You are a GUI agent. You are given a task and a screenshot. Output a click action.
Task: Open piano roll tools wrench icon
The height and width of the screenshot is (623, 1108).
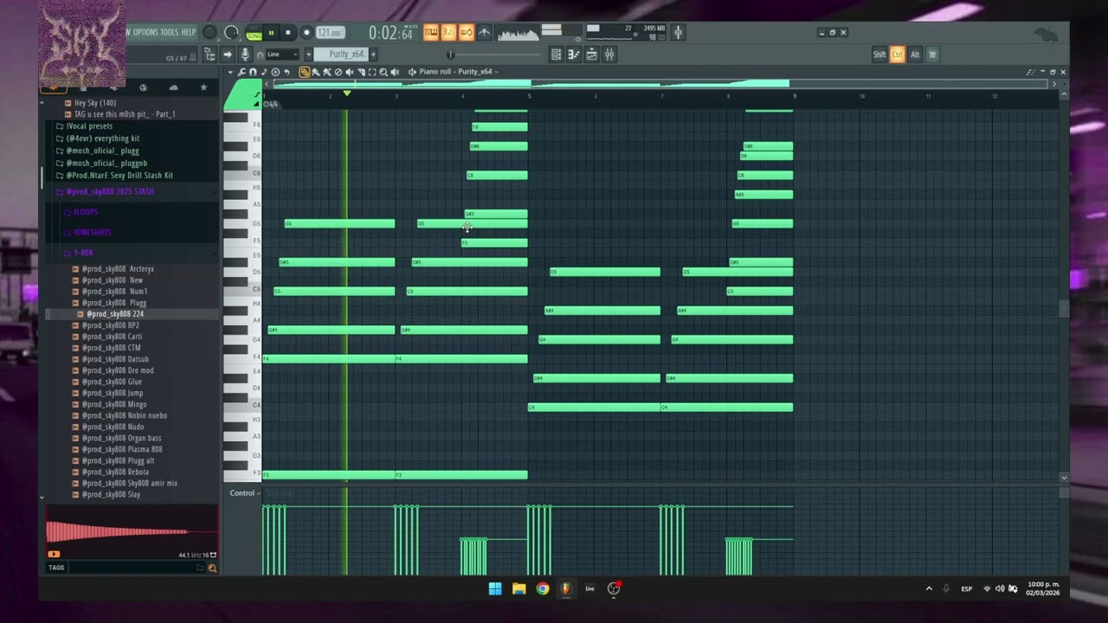(242, 72)
